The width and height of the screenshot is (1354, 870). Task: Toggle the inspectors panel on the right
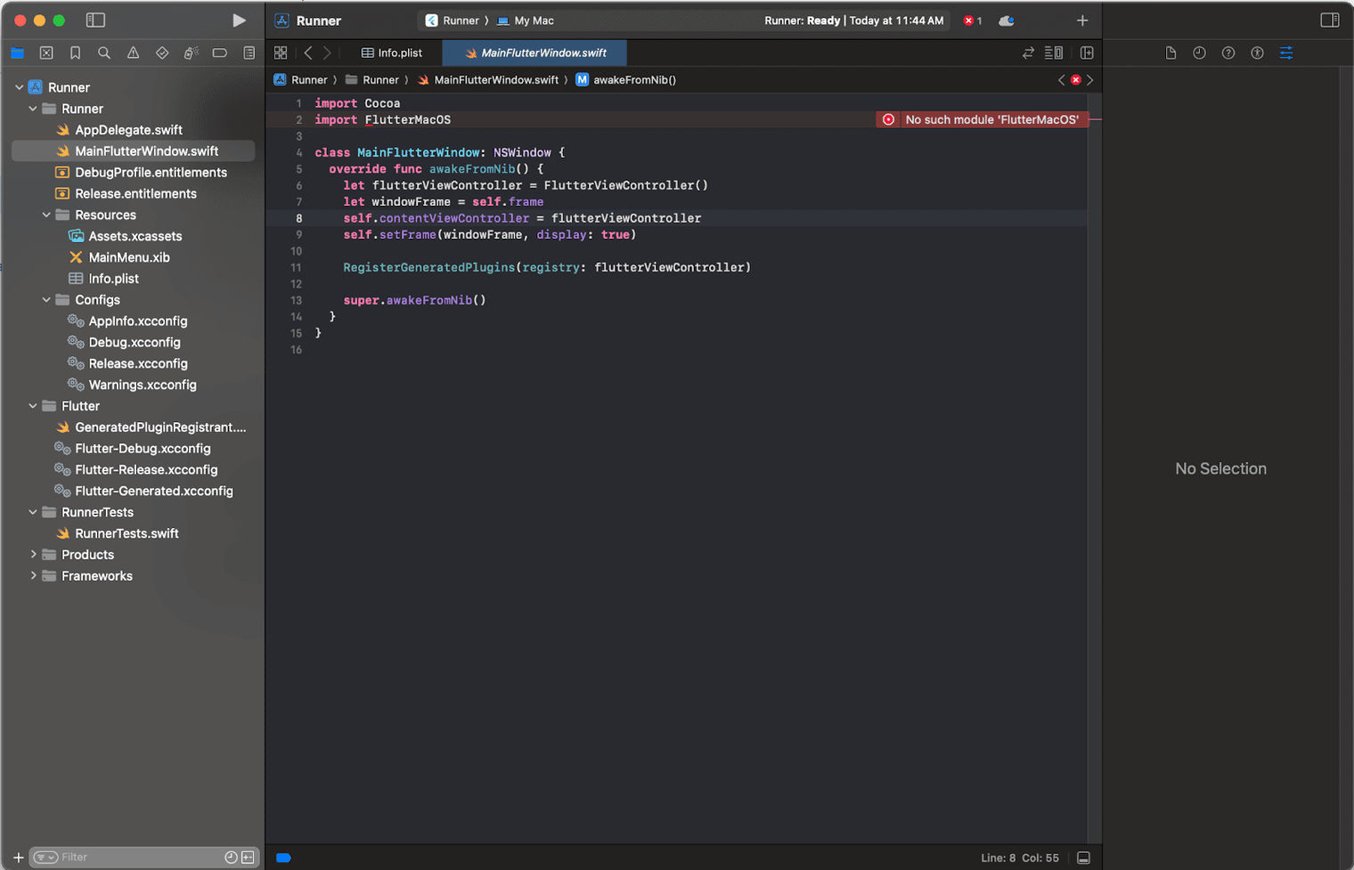pyautogui.click(x=1330, y=20)
